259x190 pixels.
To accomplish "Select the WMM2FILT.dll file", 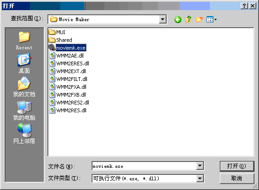I will click(68, 79).
